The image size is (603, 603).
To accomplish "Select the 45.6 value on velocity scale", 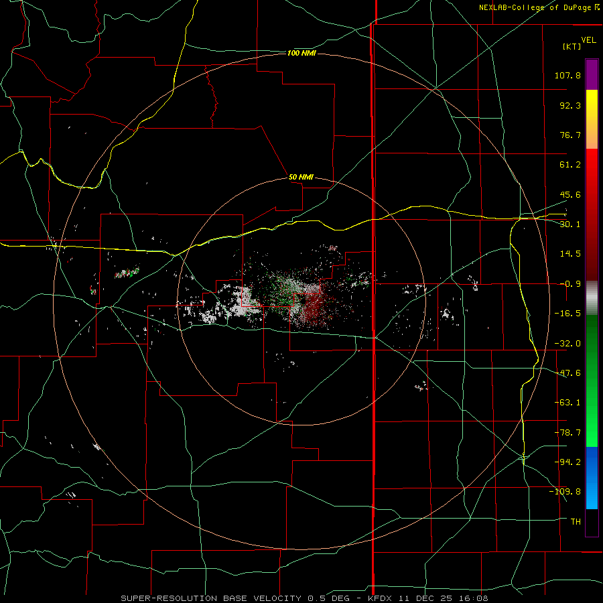I will pyautogui.click(x=570, y=194).
